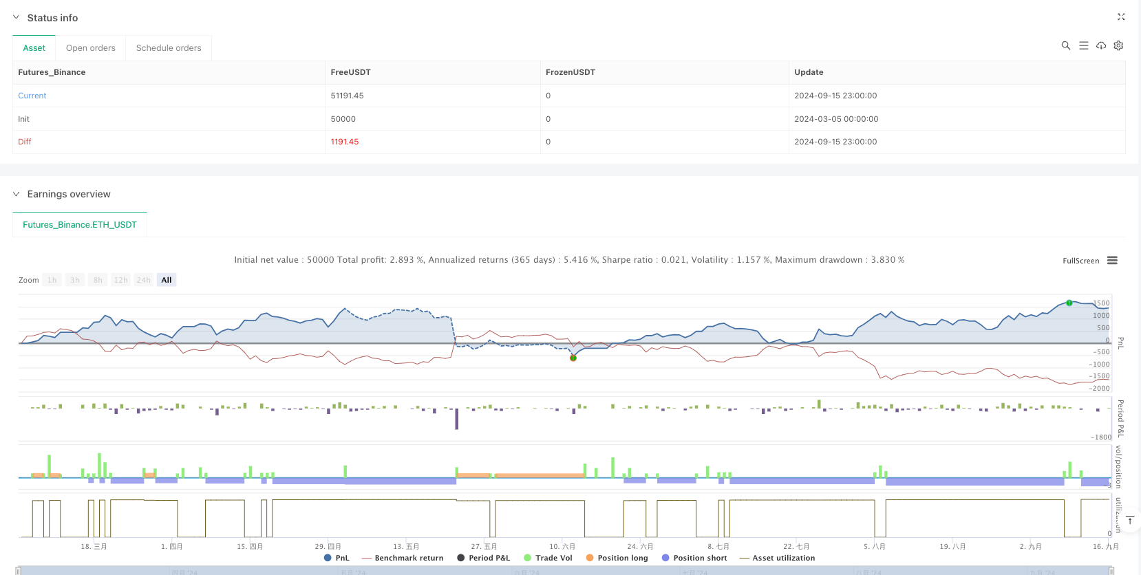Open the list view lines icon
The width and height of the screenshot is (1141, 575).
click(x=1083, y=45)
